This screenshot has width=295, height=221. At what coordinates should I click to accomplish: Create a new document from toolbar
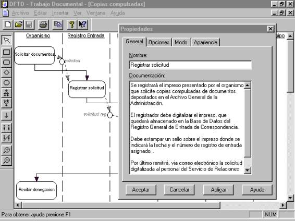[8, 24]
